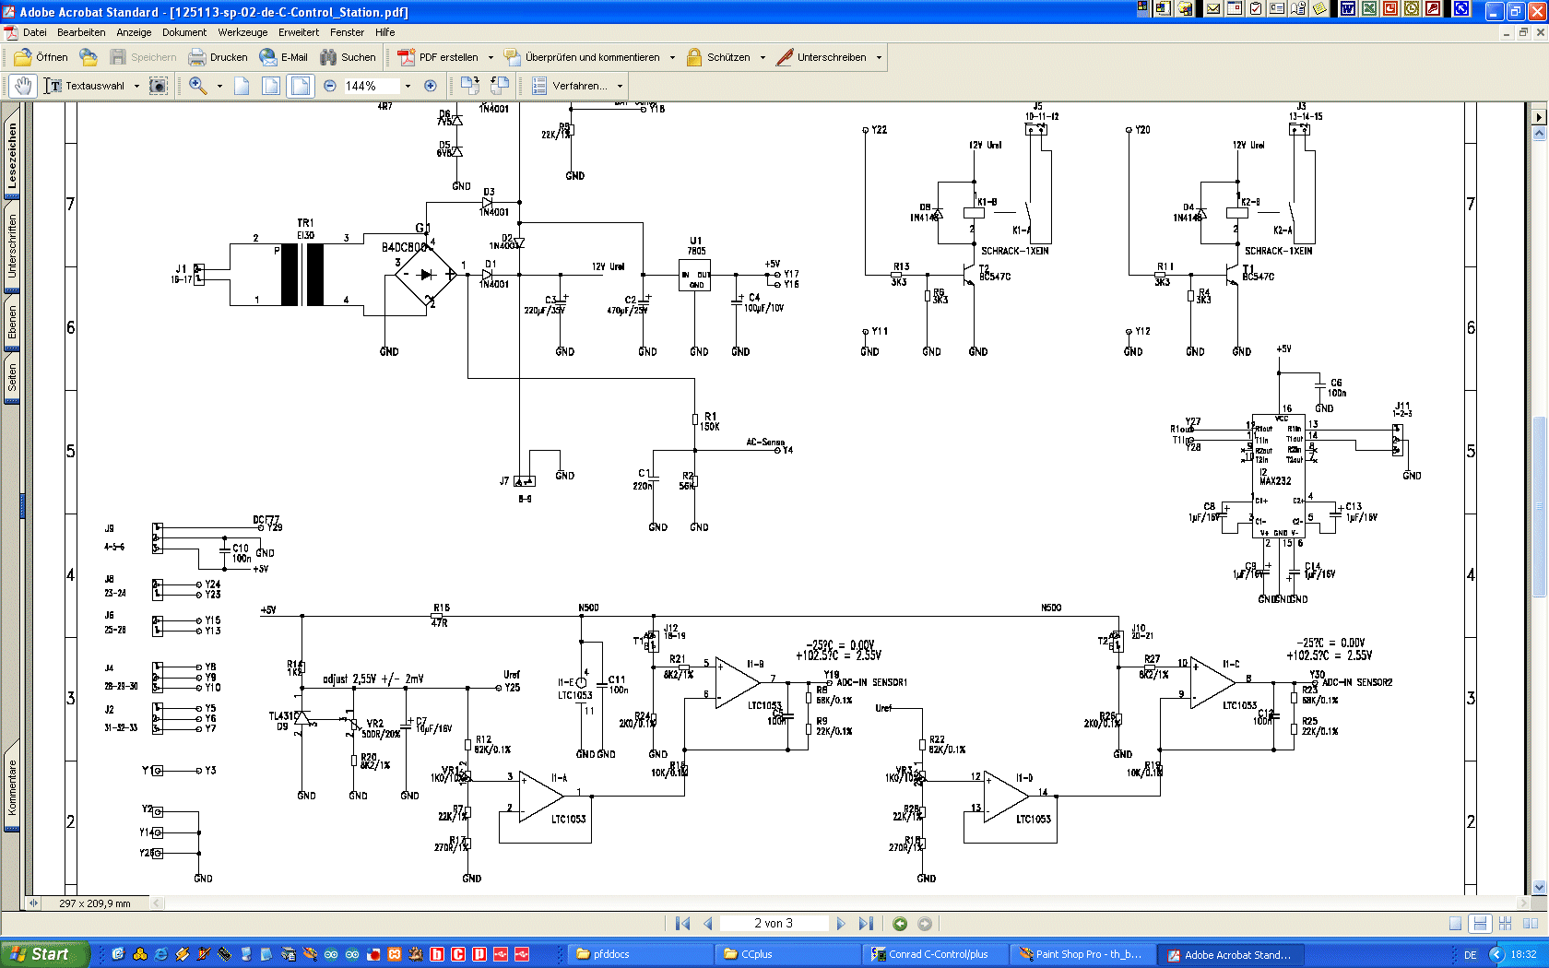Open the Kommentare side tab
This screenshot has height=968, width=1549.
coord(12,787)
